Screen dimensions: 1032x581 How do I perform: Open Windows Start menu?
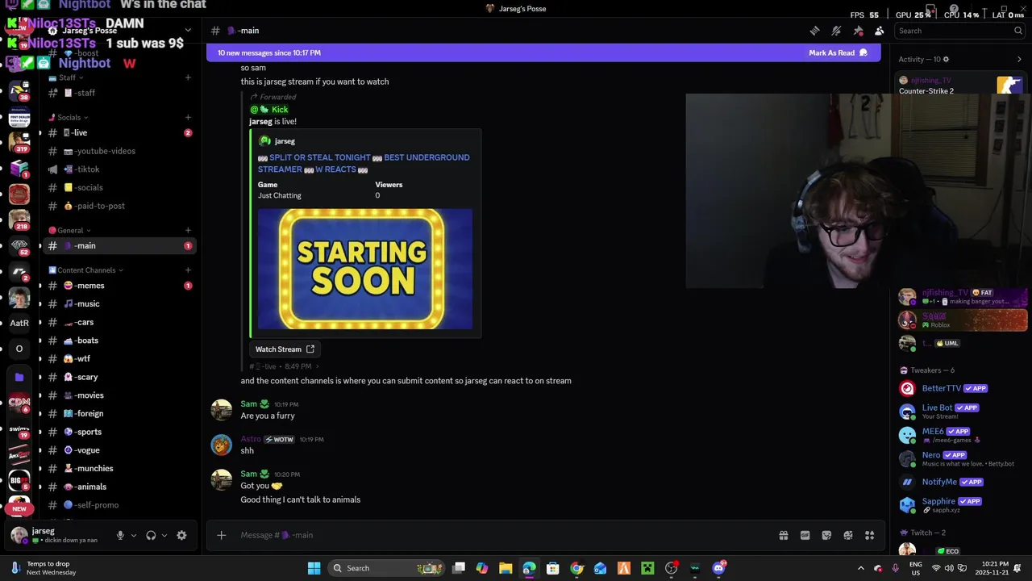(314, 568)
